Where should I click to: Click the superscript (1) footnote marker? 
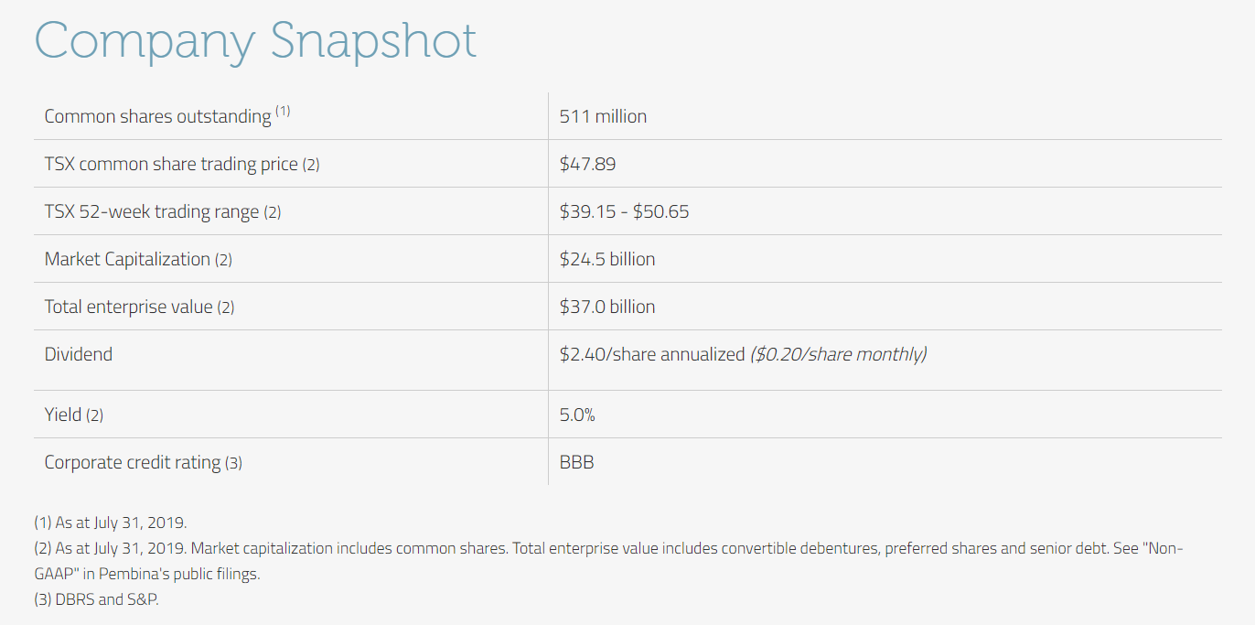pyautogui.click(x=283, y=112)
